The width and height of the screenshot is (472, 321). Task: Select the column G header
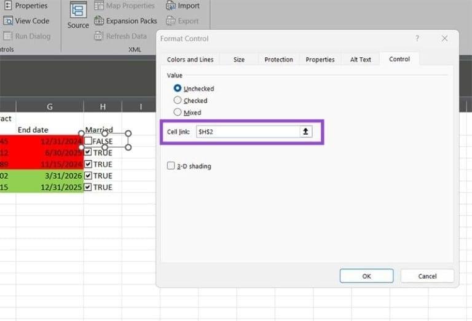pyautogui.click(x=50, y=107)
